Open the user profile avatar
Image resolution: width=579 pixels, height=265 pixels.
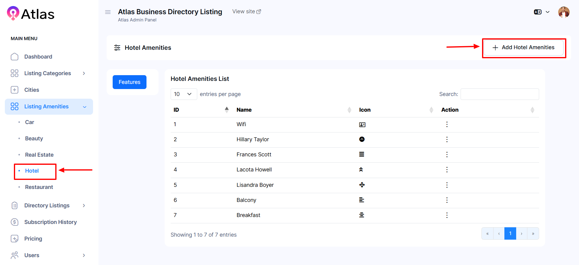(x=564, y=12)
